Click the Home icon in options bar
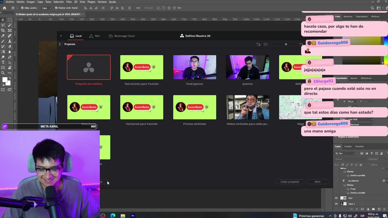Screen dimensions: 388x218 [4, 8]
